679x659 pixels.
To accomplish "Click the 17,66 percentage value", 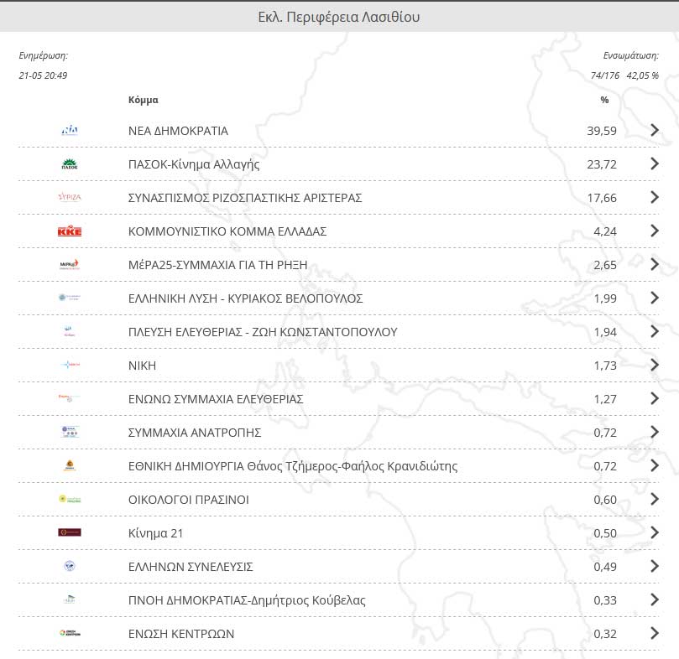I will [x=602, y=198].
